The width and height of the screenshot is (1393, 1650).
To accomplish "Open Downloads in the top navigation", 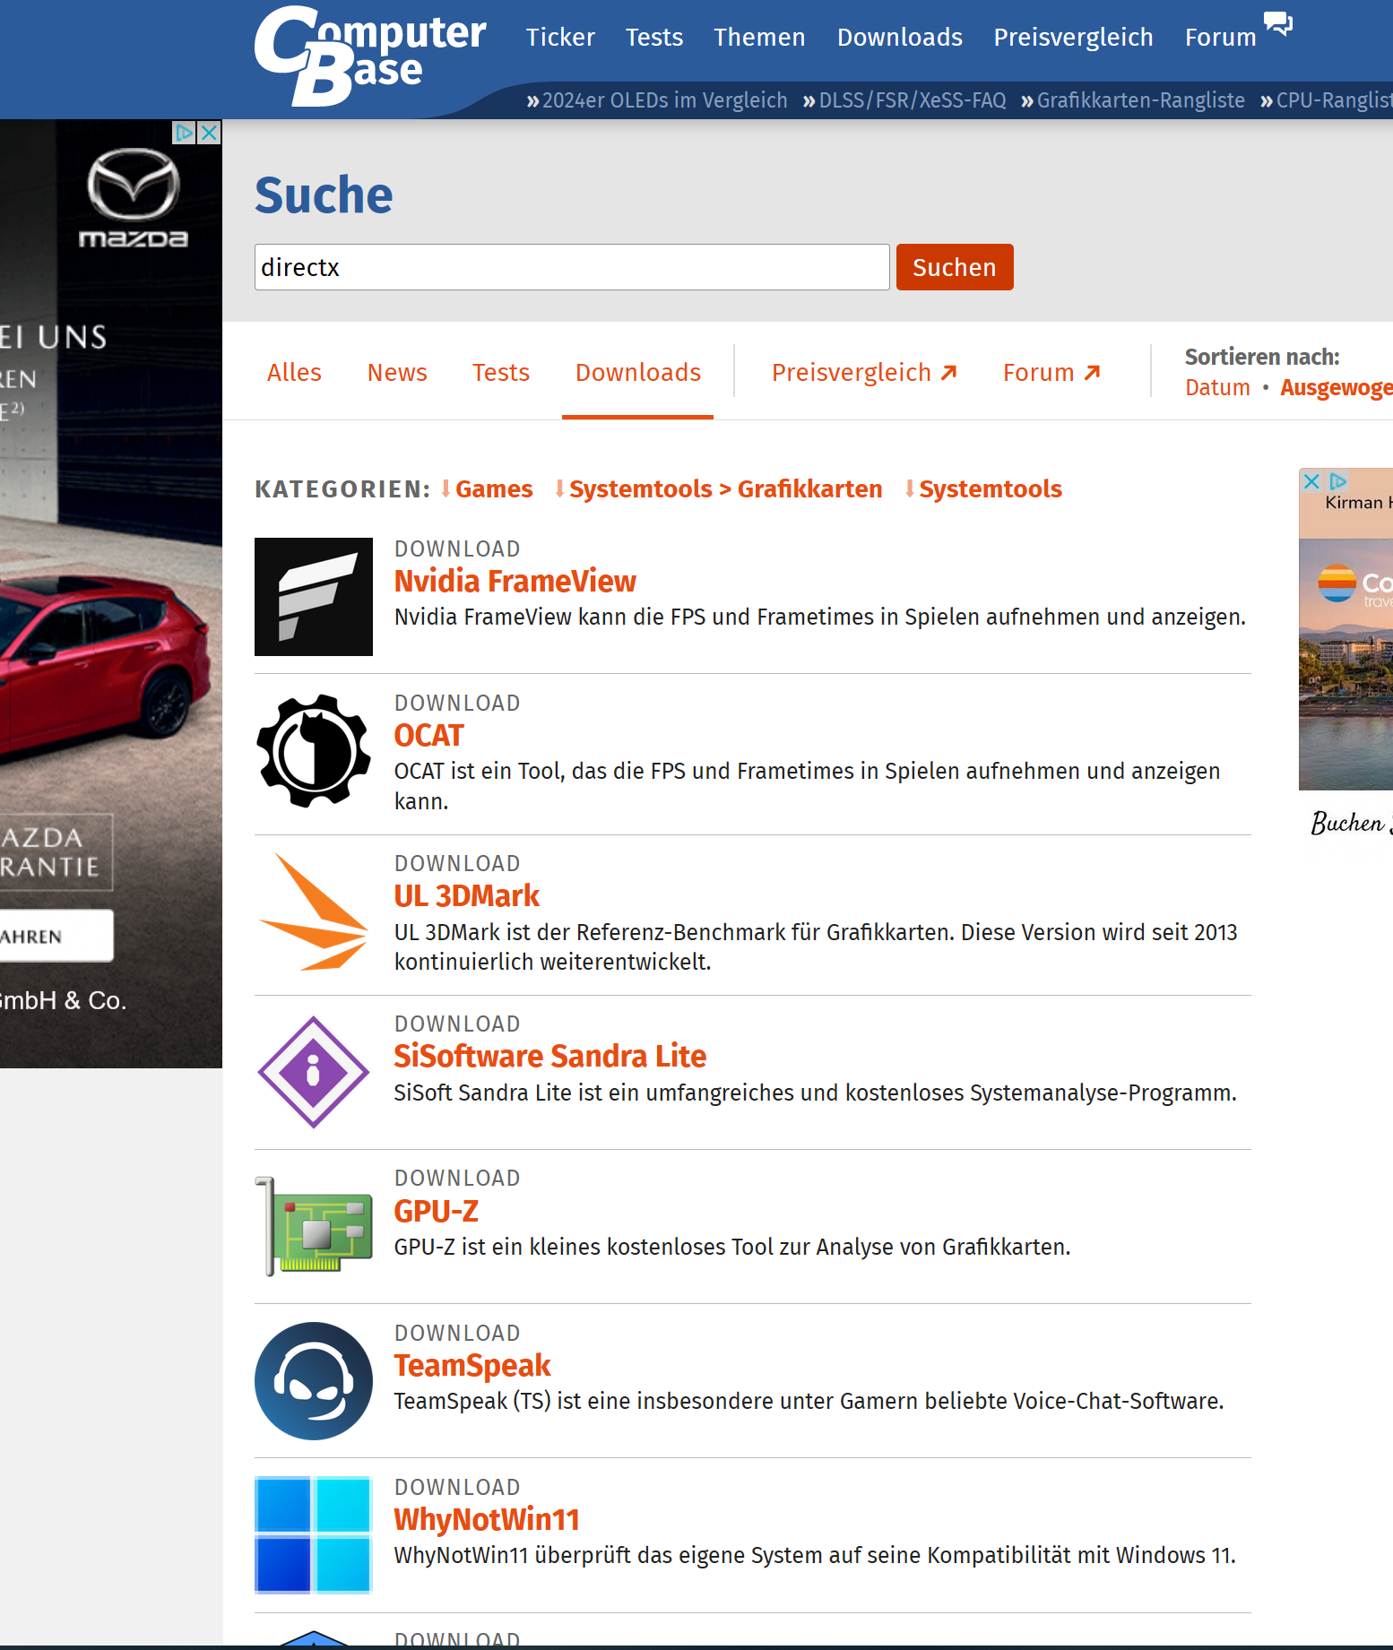I will [x=900, y=37].
